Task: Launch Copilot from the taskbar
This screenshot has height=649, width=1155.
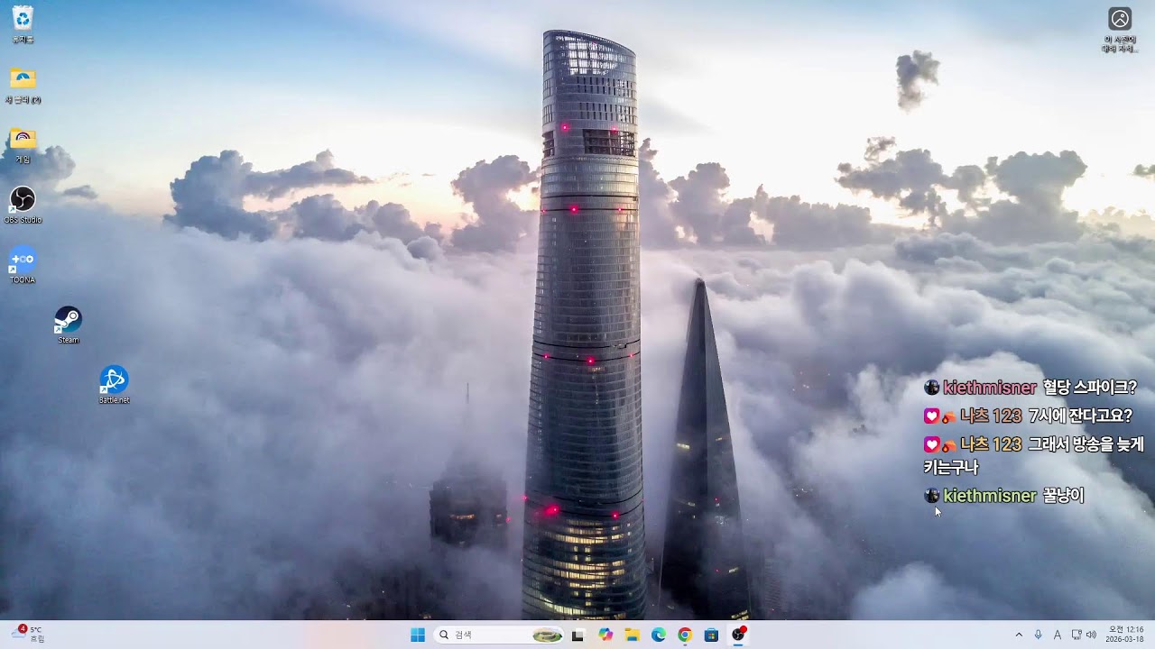Action: click(x=605, y=635)
